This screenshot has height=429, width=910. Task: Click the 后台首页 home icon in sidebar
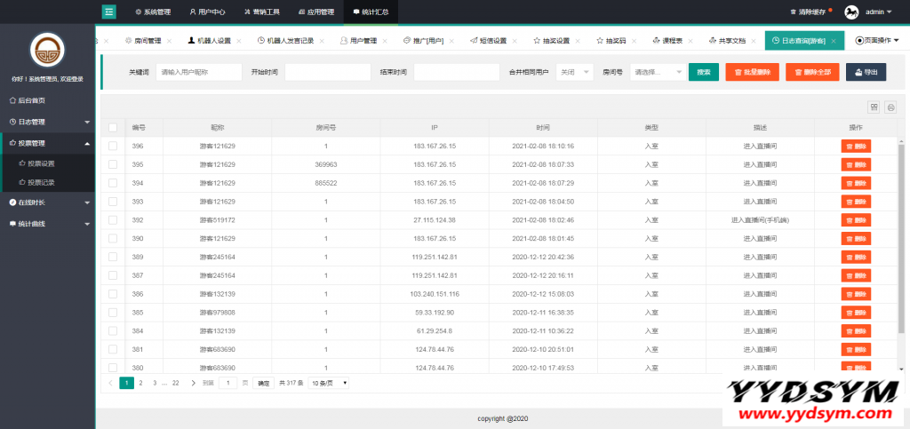tap(12, 100)
